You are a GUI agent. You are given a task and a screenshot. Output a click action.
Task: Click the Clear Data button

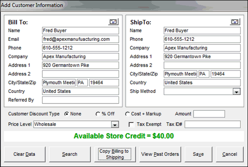coord(24,154)
